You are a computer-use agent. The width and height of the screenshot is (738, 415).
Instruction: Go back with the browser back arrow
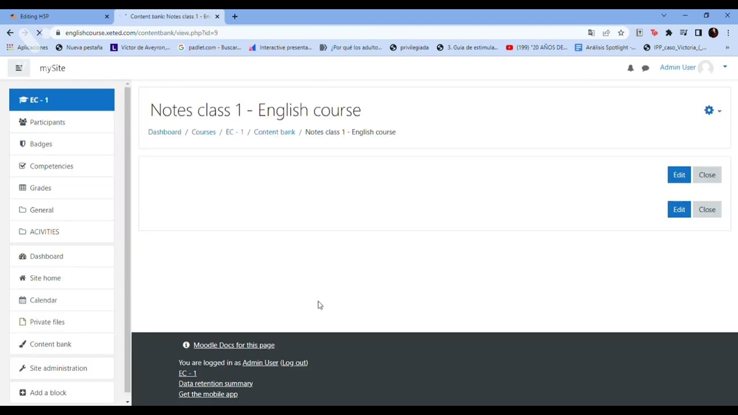(10, 33)
